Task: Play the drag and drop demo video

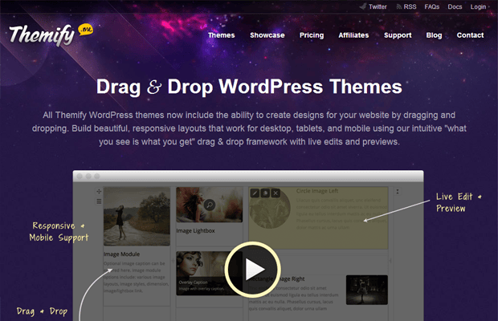Action: click(251, 268)
